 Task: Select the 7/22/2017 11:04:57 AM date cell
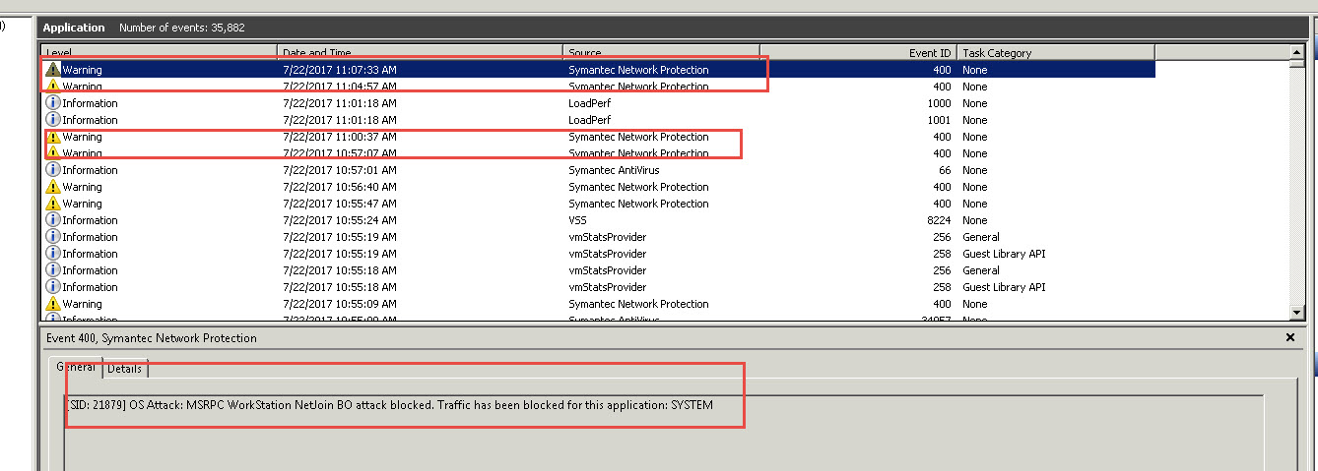click(340, 87)
